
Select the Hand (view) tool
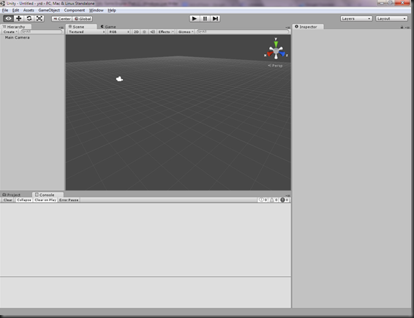9,18
